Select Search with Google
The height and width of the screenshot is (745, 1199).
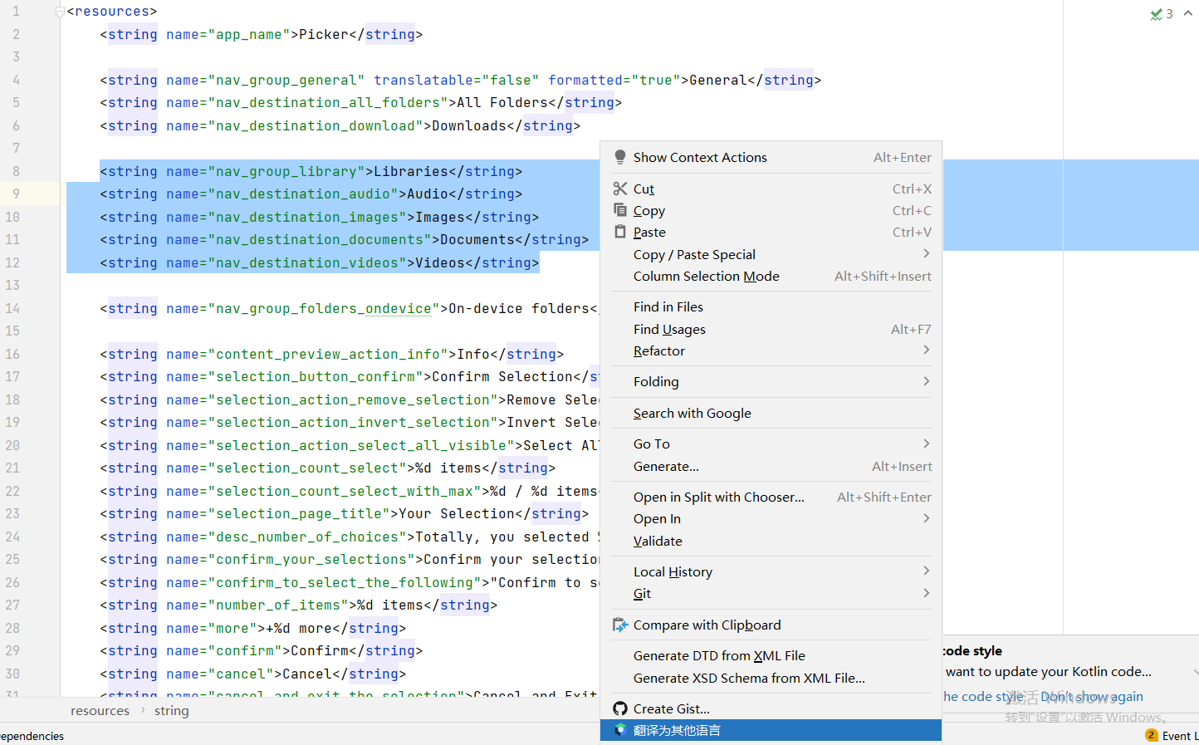pyautogui.click(x=771, y=413)
